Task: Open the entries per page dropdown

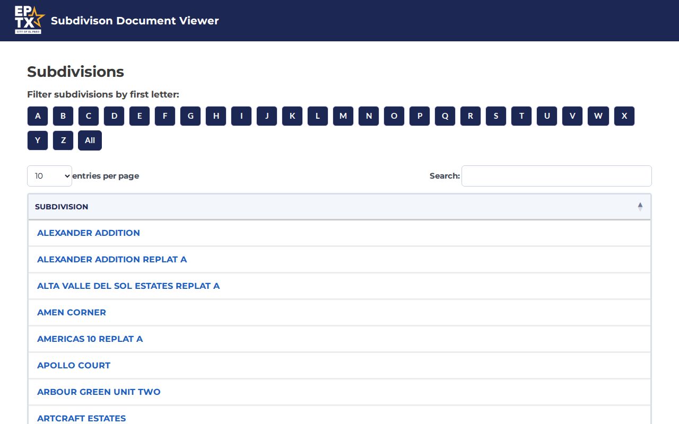Action: (x=49, y=176)
